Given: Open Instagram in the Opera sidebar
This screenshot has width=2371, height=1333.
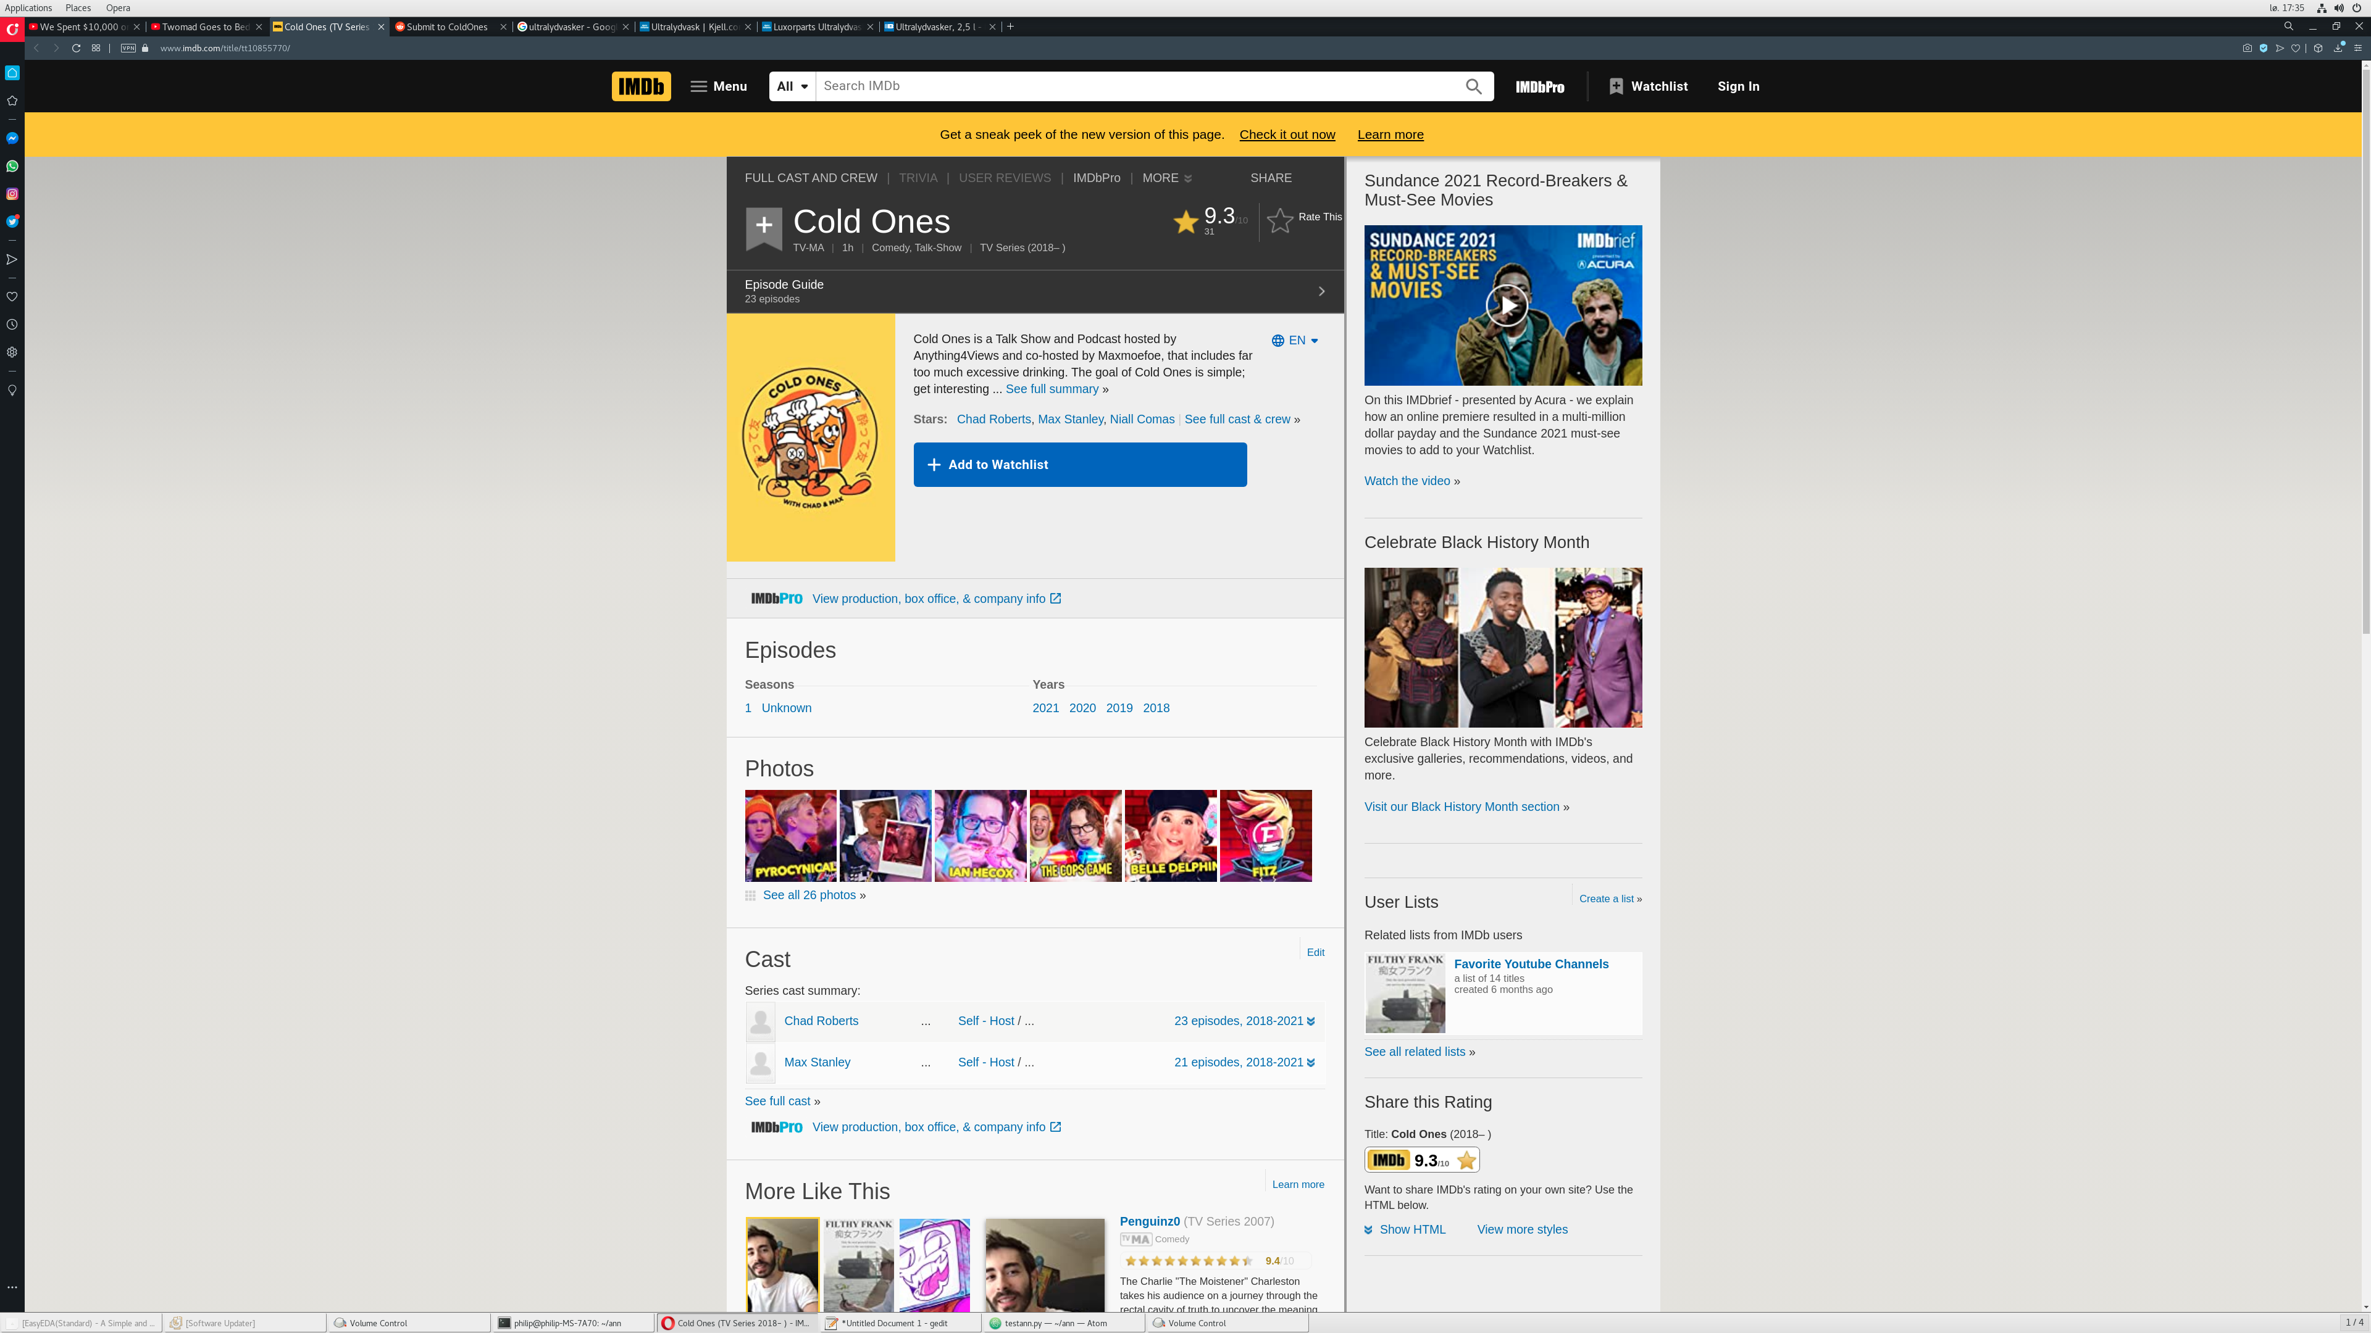Looking at the screenshot, I should (12, 194).
